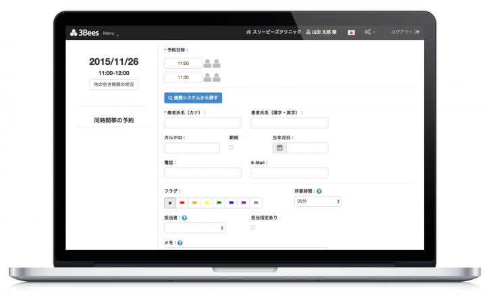The image size is (486, 296).
Task: Select the purple flag
Action: 244,203
